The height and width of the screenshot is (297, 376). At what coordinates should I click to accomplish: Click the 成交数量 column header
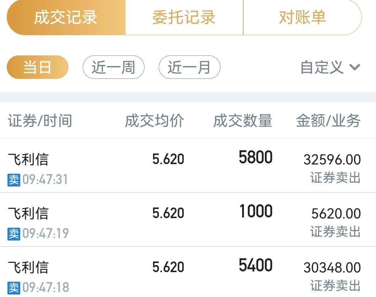click(x=243, y=120)
